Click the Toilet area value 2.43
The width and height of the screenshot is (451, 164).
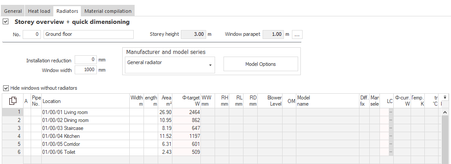(x=165, y=152)
